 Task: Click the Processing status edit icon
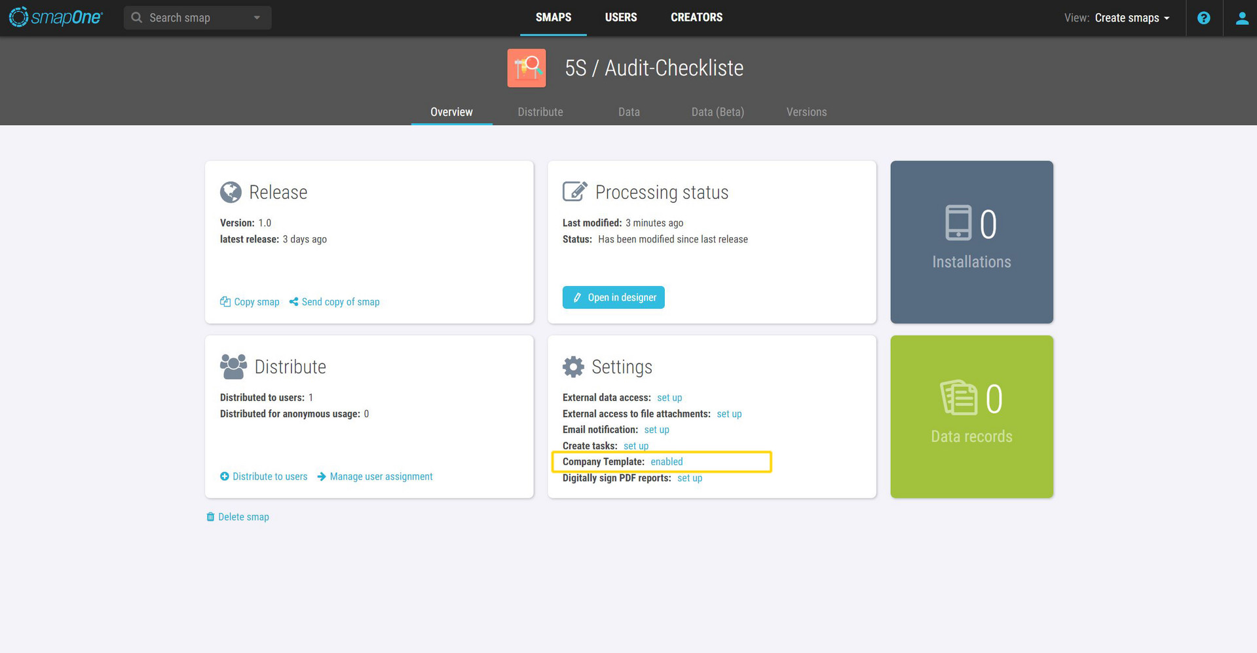[x=574, y=191]
